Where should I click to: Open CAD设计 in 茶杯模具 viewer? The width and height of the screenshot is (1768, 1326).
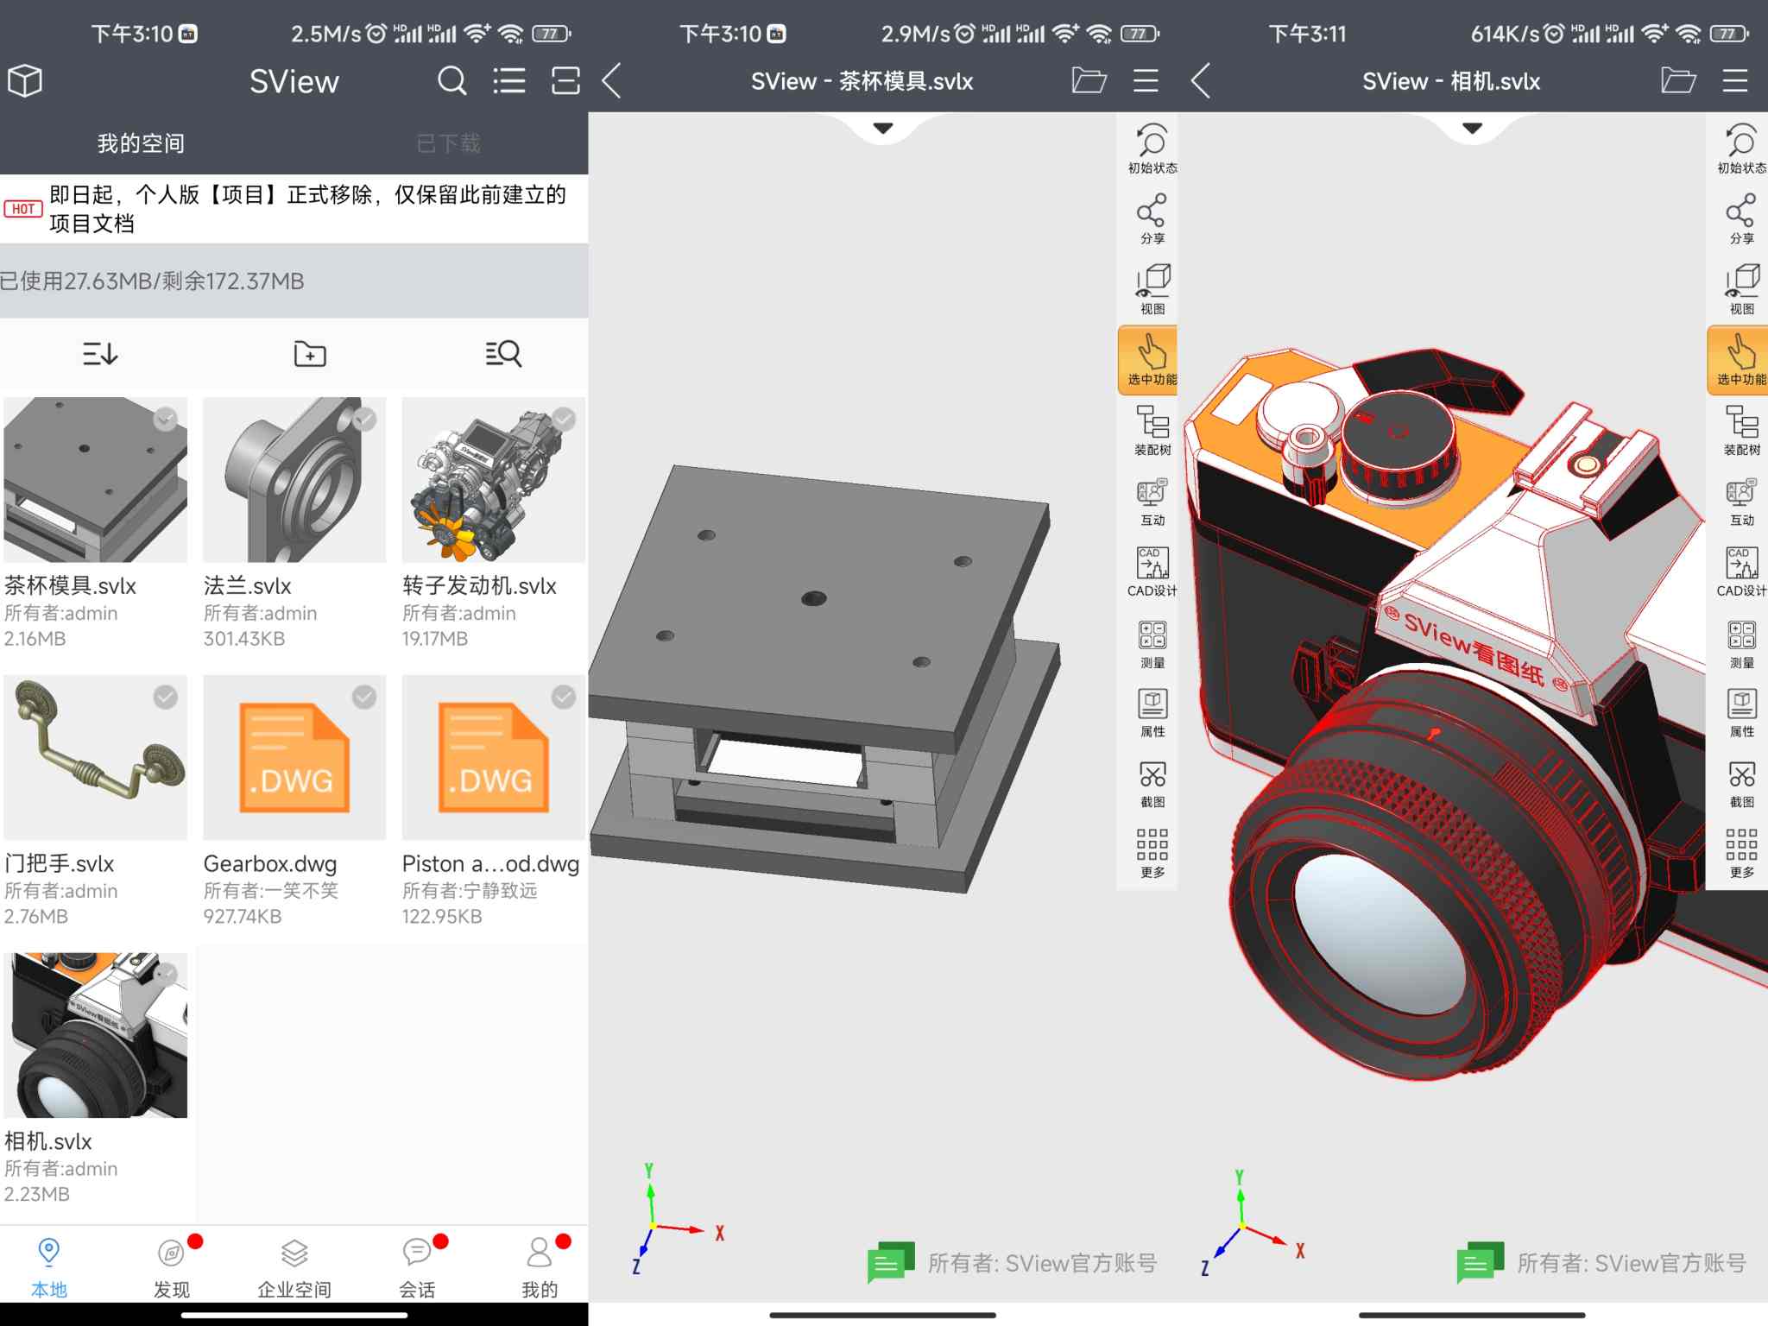click(x=1152, y=572)
